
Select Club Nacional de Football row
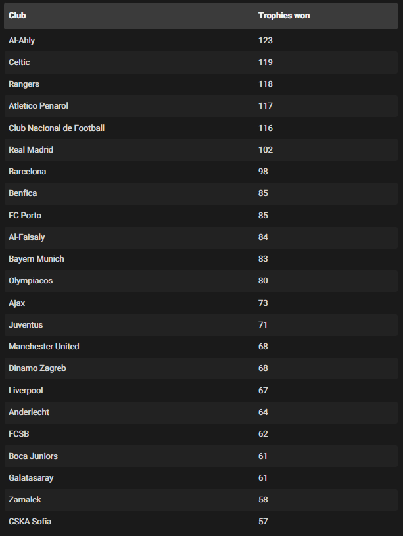57,128
